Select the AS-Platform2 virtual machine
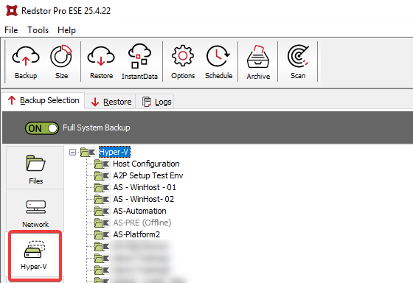Screen dimensions: 413x283 [x=136, y=234]
